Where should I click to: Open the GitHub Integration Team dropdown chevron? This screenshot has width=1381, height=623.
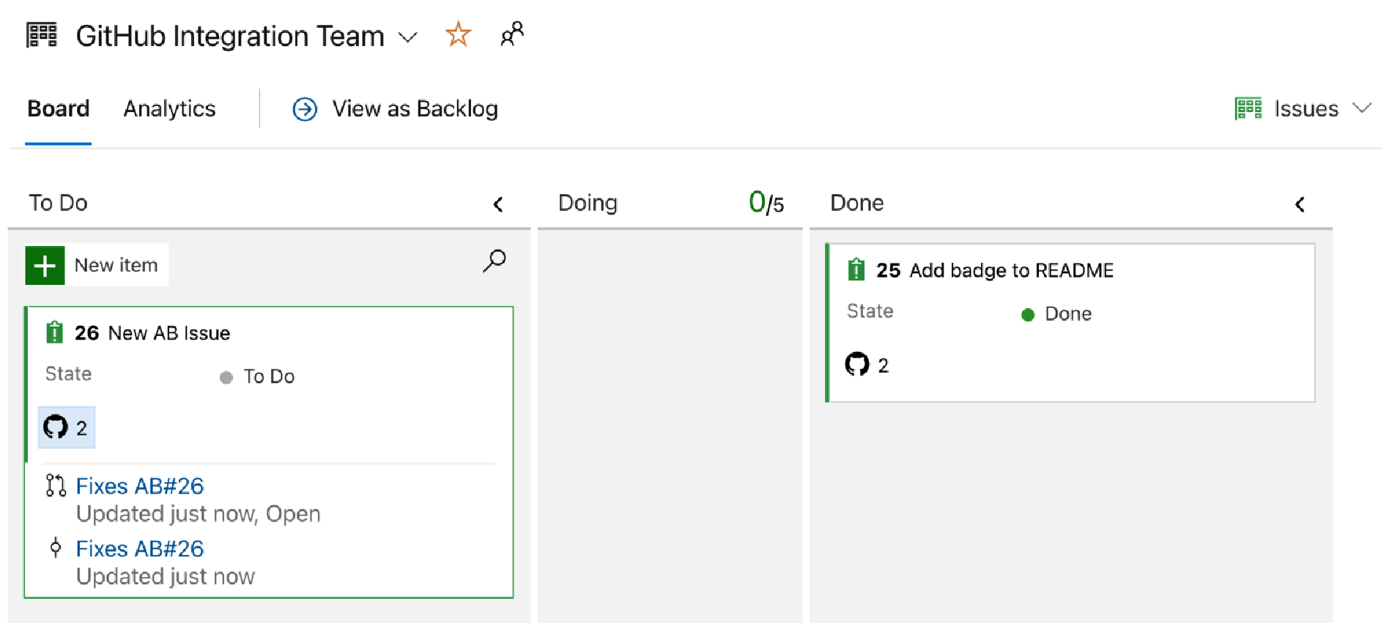click(408, 37)
